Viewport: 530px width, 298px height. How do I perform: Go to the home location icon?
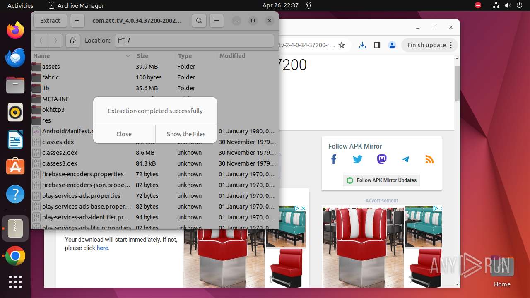pos(73,41)
